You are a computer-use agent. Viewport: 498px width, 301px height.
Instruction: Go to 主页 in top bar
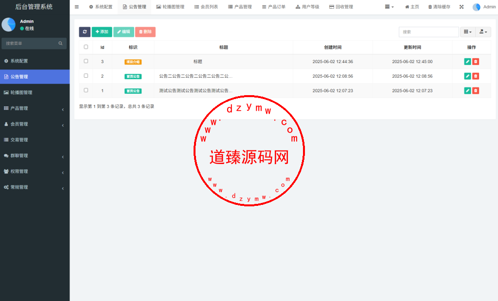click(412, 7)
